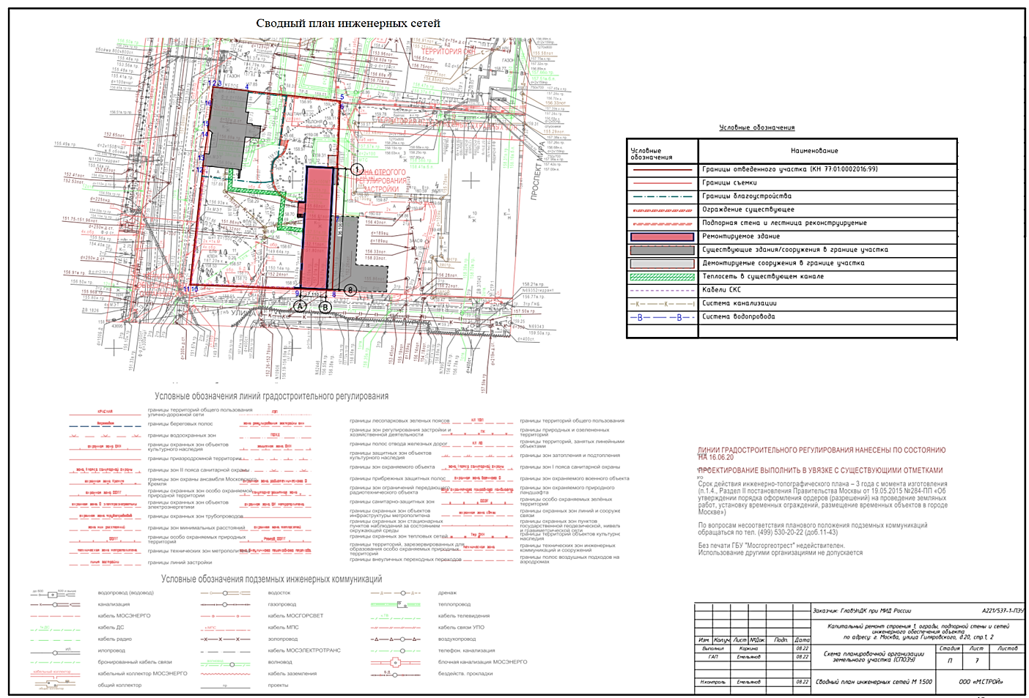Click "кабельный коллектор МОСЭНЕРГО" legend entry

pyautogui.click(x=142, y=673)
